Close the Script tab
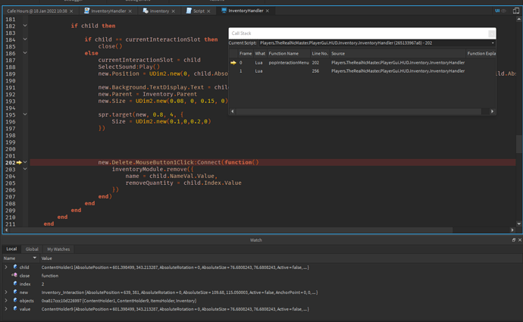Image resolution: width=523 pixels, height=322 pixels. 208,11
